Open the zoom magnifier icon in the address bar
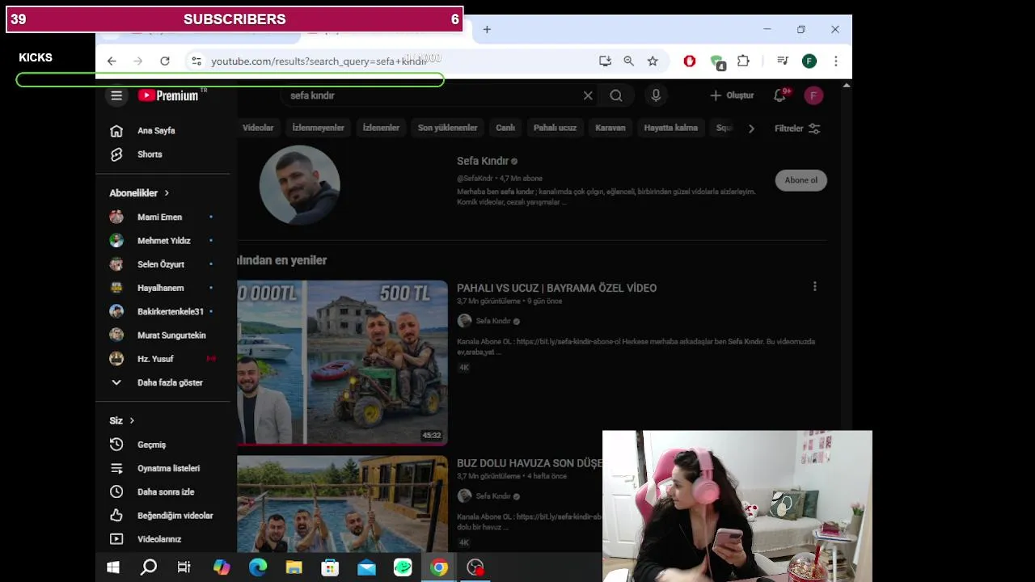The width and height of the screenshot is (1035, 582). (x=628, y=61)
